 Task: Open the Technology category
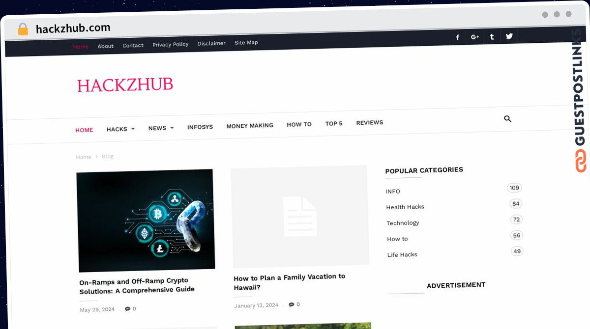pyautogui.click(x=403, y=223)
